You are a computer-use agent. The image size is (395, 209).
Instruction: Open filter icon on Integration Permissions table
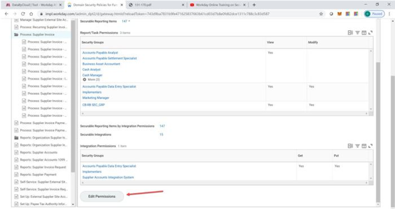pos(357,146)
